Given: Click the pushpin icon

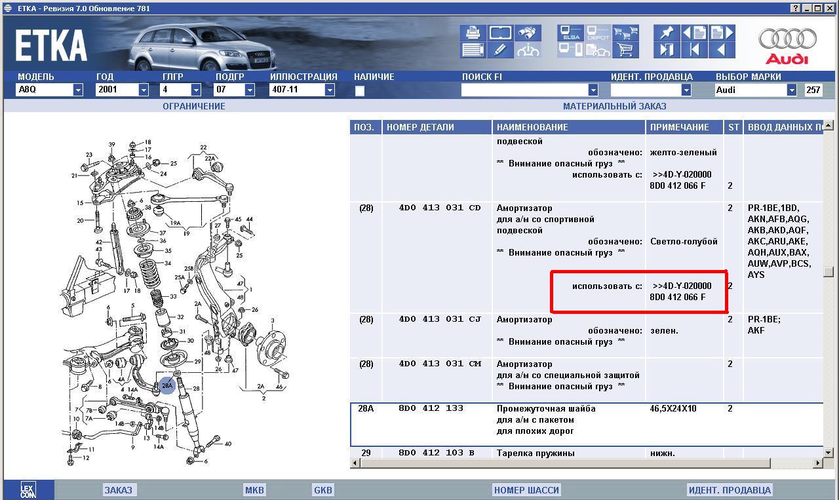Looking at the screenshot, I should pyautogui.click(x=667, y=33).
